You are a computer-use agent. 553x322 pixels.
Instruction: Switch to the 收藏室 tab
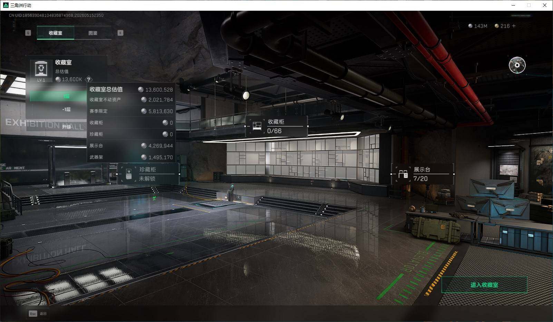pos(56,33)
